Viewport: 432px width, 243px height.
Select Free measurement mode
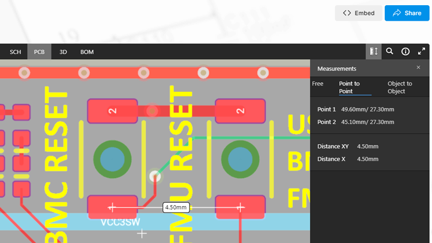point(318,84)
